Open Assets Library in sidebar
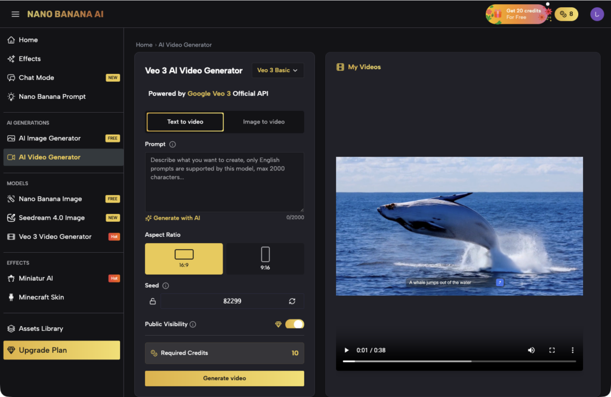 tap(41, 328)
